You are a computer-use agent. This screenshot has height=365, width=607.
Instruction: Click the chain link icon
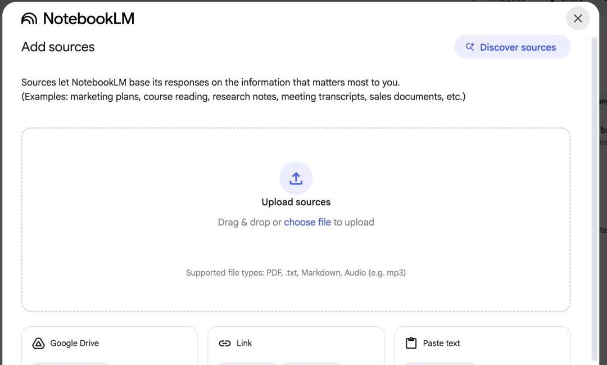(224, 343)
